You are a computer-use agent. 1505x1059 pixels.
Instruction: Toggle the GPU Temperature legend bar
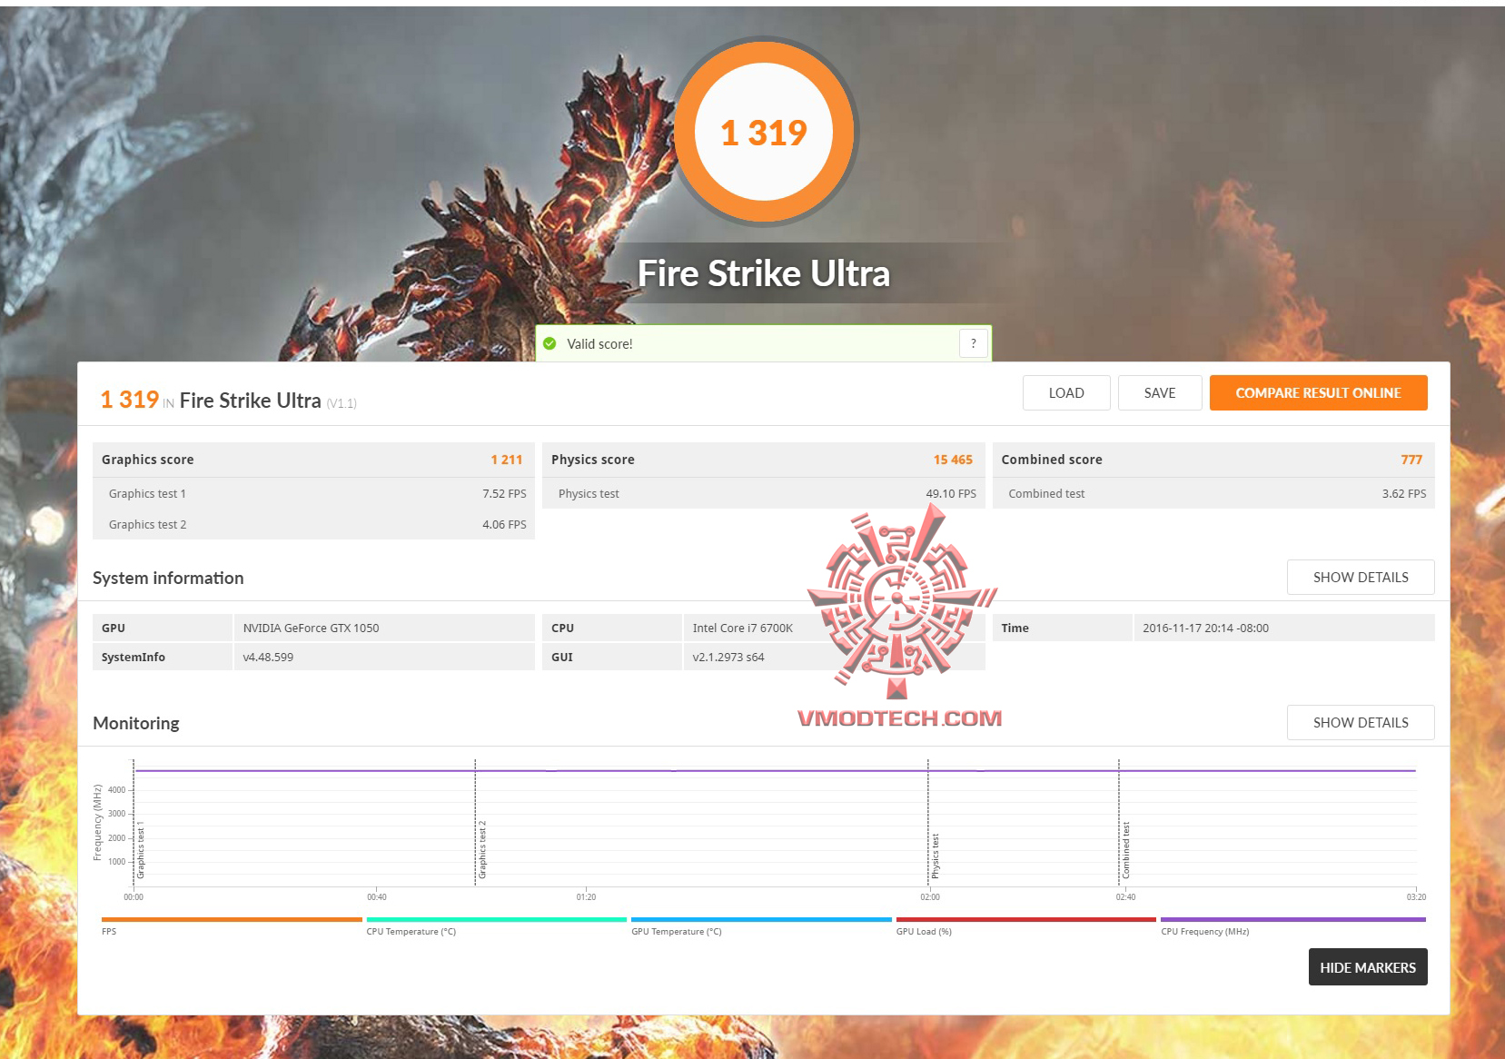[x=761, y=919]
